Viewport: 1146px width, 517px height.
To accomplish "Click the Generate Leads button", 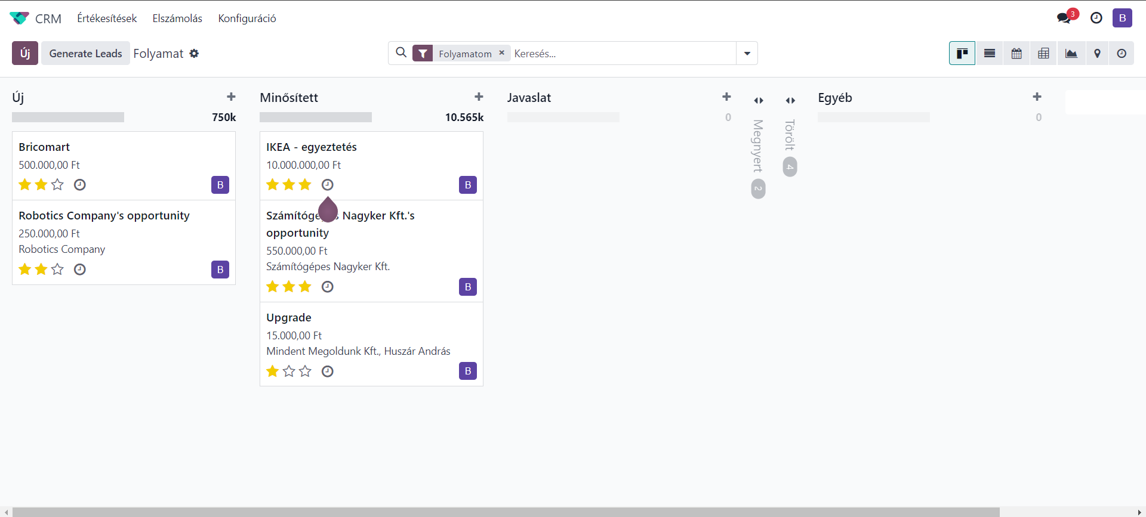I will (x=85, y=53).
